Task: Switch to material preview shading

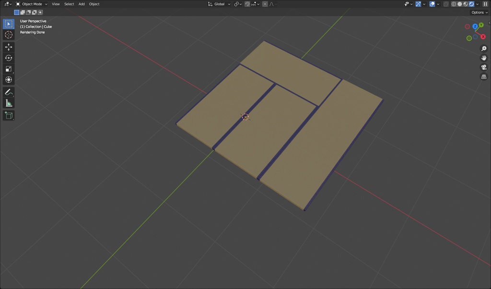Action: point(466,4)
